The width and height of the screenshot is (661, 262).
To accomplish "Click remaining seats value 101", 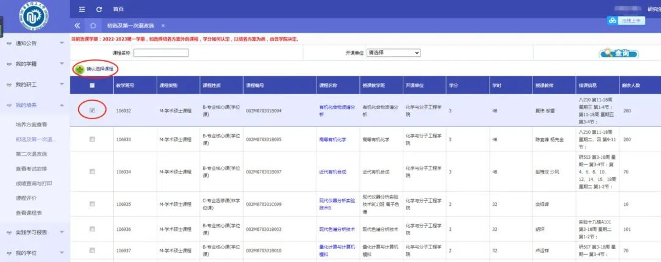I will click(627, 229).
